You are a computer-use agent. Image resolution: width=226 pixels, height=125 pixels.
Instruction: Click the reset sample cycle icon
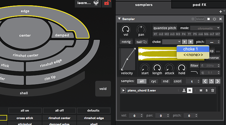211,81
